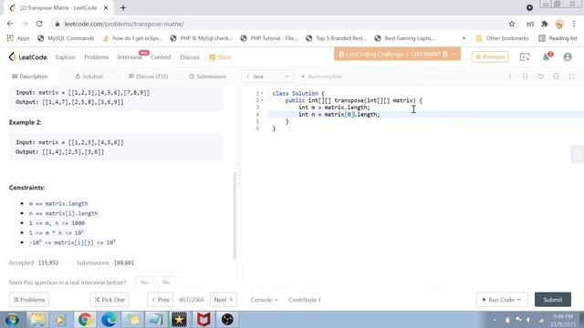Expand the Console panel

coord(264,300)
